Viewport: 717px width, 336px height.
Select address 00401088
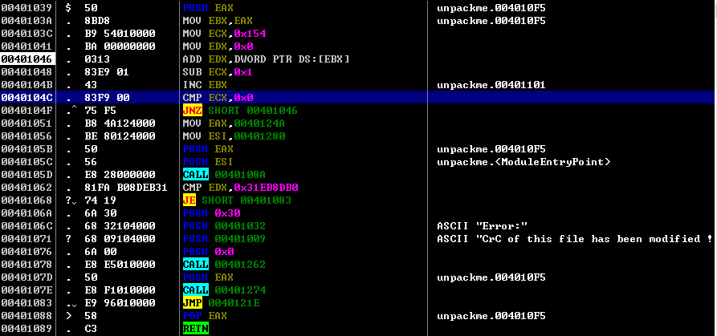pos(27,315)
